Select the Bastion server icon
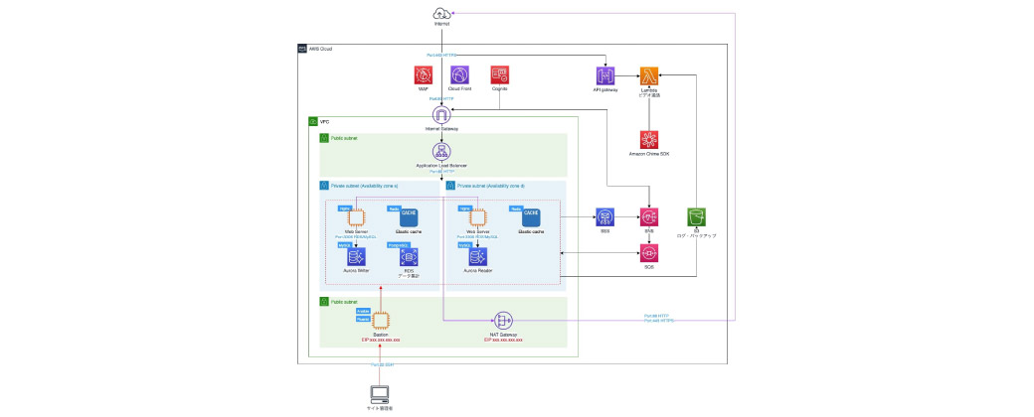This screenshot has width=1034, height=417. tap(381, 320)
